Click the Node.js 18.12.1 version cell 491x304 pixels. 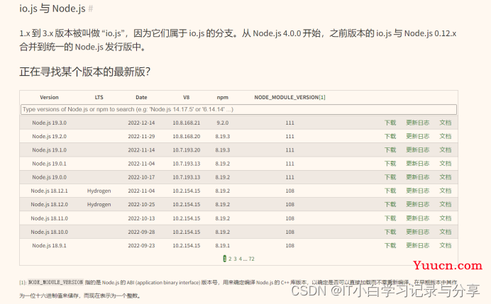pyautogui.click(x=49, y=191)
